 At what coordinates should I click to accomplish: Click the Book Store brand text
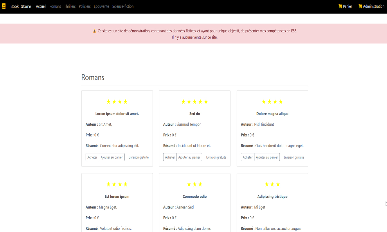tap(21, 6)
